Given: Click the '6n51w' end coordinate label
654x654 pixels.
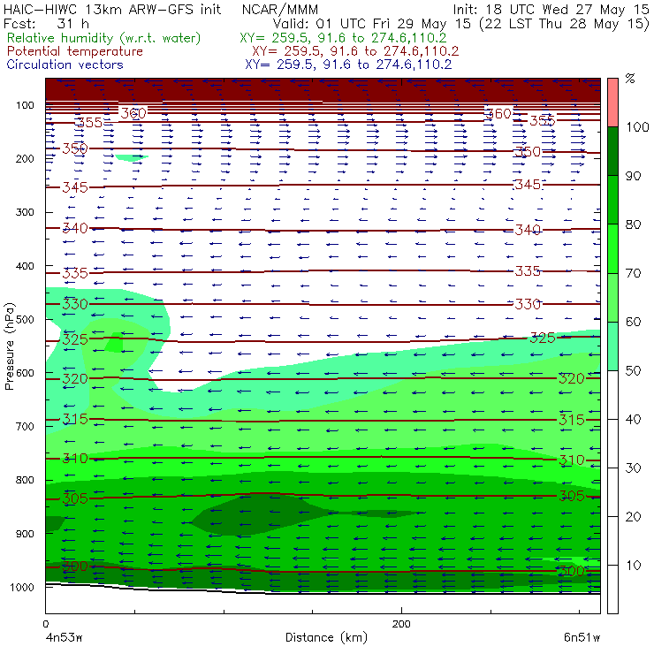Looking at the screenshot, I should pyautogui.click(x=582, y=638).
